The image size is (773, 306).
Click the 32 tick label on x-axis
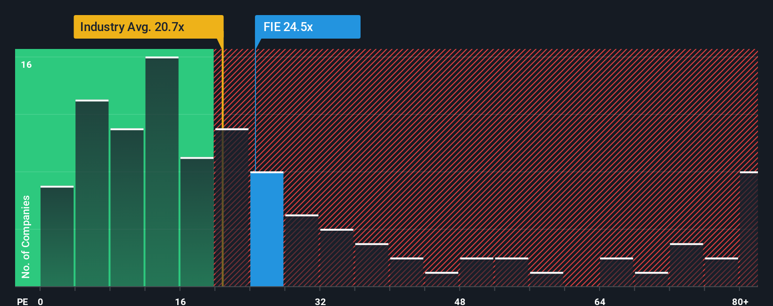pos(320,301)
